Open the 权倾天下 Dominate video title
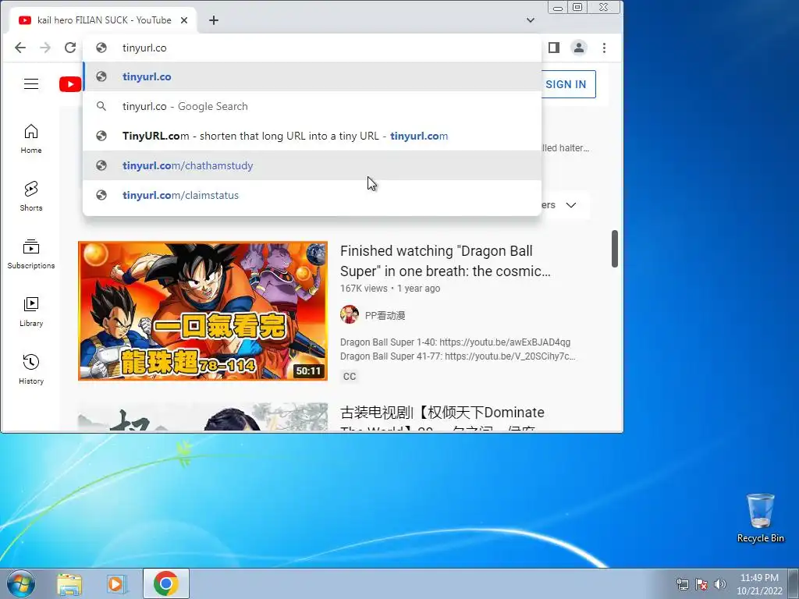 442,419
